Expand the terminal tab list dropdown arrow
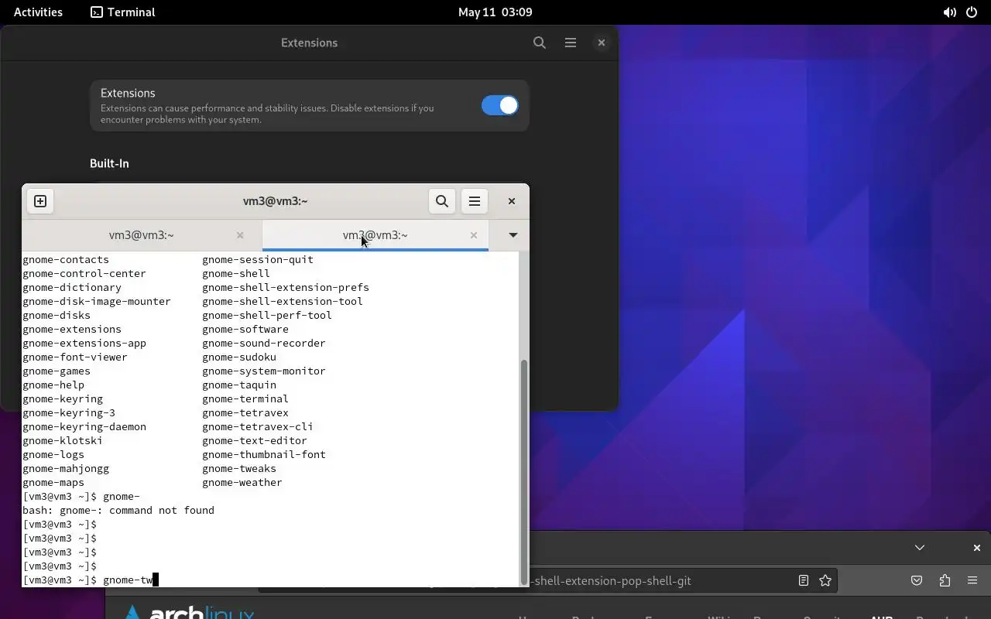Screen dimensions: 991x619 (x=513, y=235)
